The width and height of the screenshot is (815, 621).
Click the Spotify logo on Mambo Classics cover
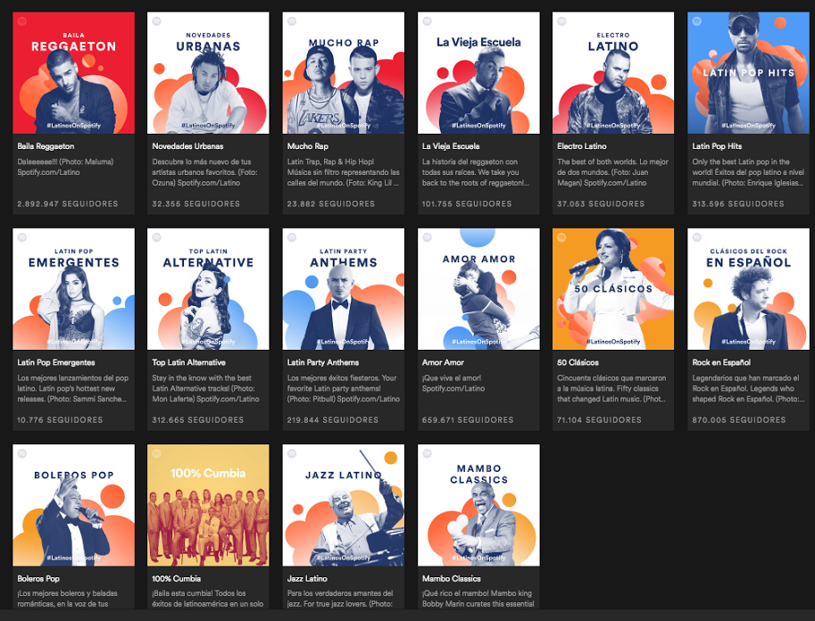(427, 453)
